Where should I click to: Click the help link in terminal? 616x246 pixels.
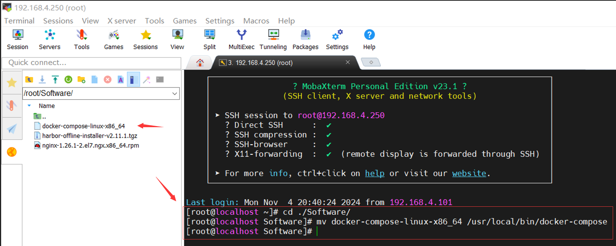375,173
